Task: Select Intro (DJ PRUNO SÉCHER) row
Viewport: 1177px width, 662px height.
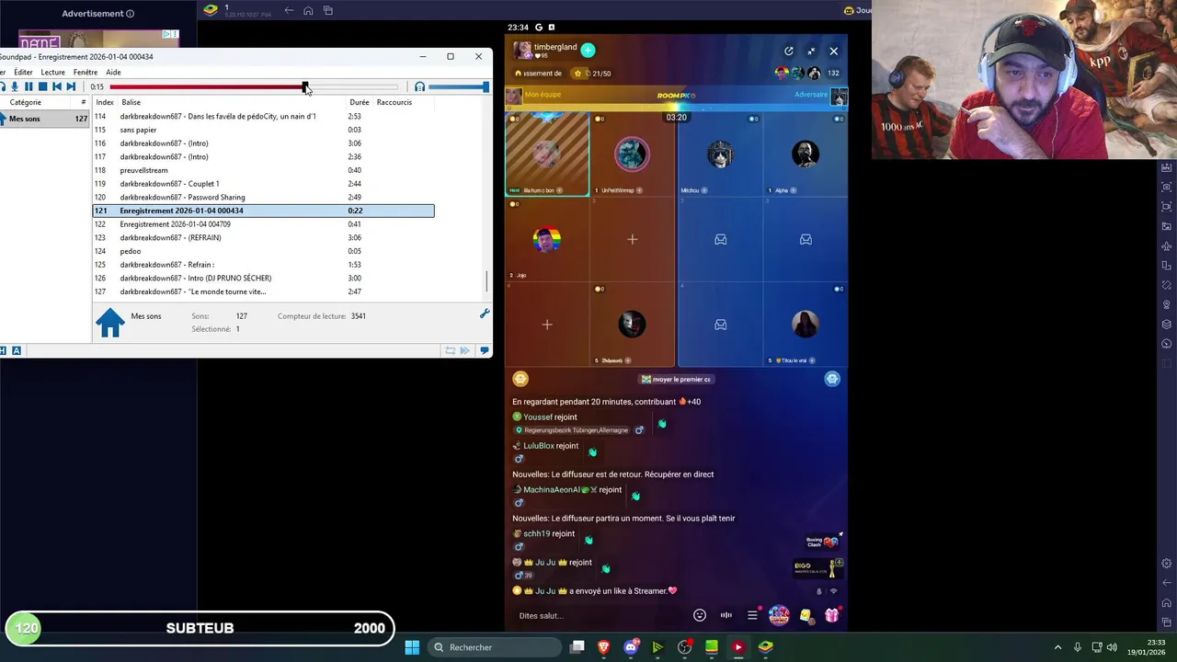Action: tap(263, 278)
